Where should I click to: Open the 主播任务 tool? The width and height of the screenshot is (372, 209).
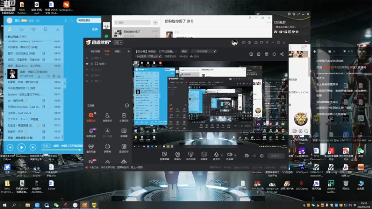[124, 117]
